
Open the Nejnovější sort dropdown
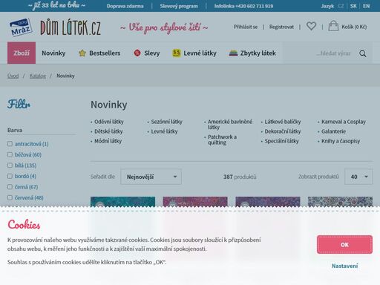click(151, 177)
